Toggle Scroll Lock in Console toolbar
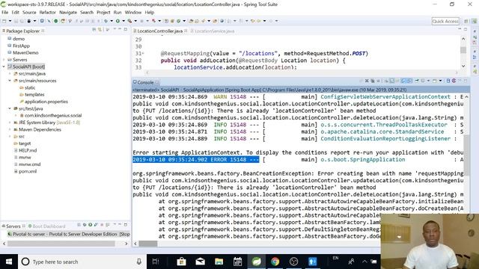479x269 pixels. tap(392, 81)
